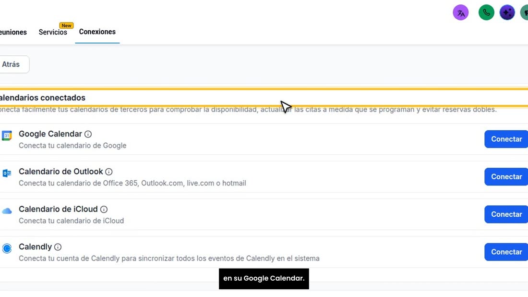Click the iCloud cloud logo icon

coord(7,211)
